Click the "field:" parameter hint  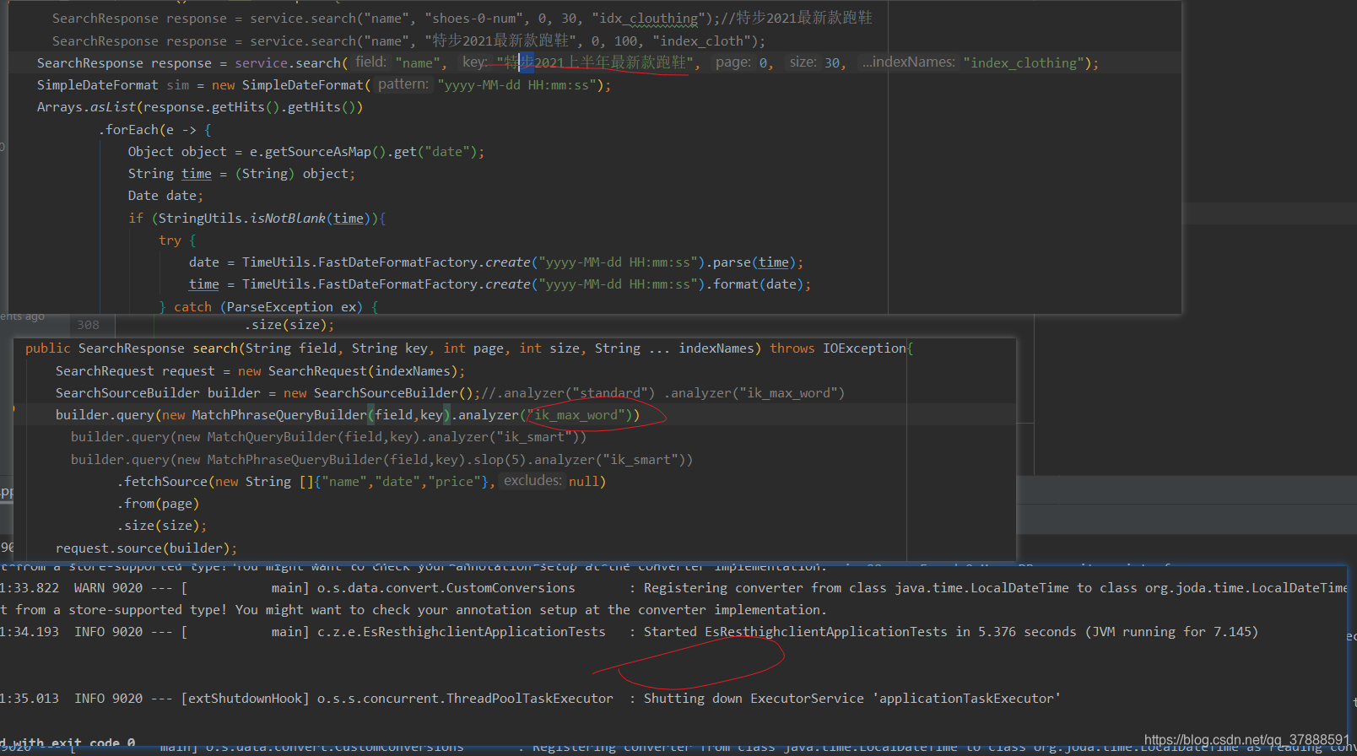point(370,62)
